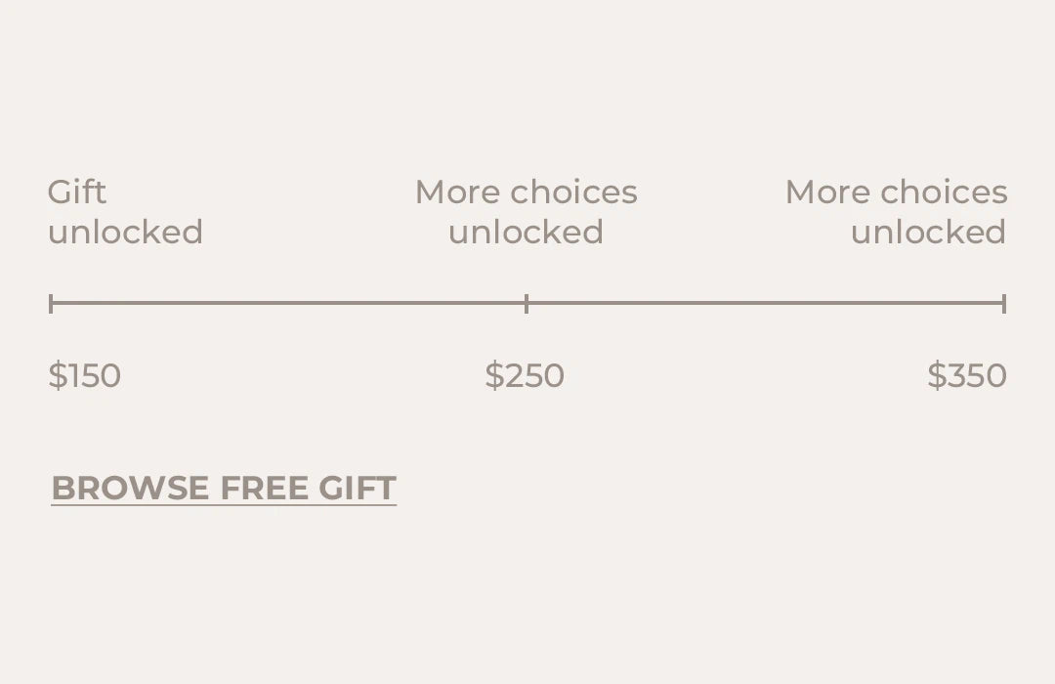Click "More choices" above the $350 marker
The image size is (1055, 684).
click(896, 192)
